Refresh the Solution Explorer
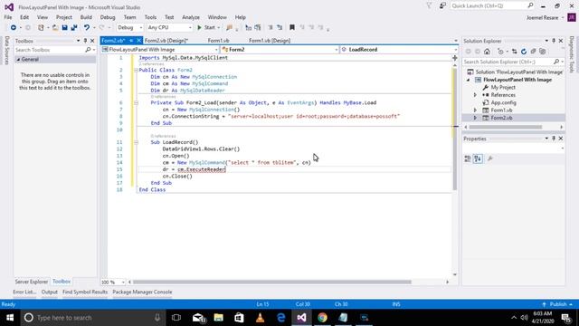Image resolution: width=579 pixels, height=326 pixels. [x=524, y=52]
